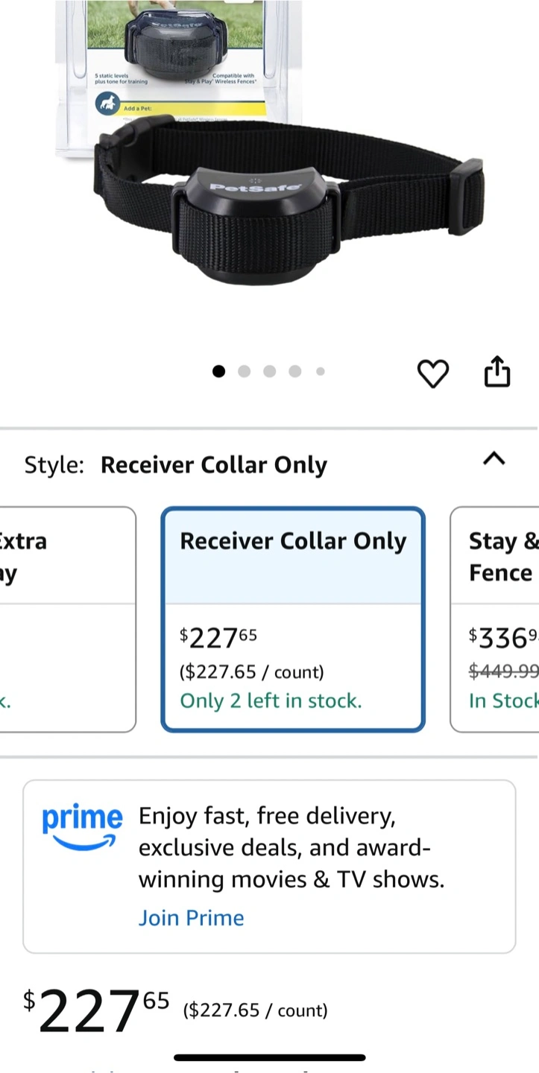
Task: Tap the share icon
Action: pos(497,371)
